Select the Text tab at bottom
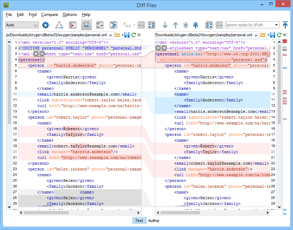 (x=139, y=220)
